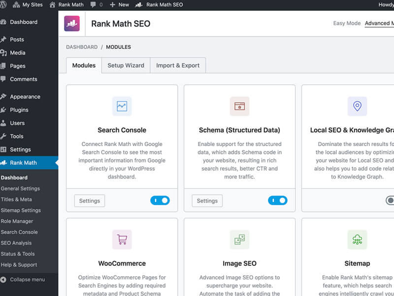Click the Settings sliders icon in sidebar
Image resolution: width=394 pixels, height=296 pixels.
coord(3,149)
